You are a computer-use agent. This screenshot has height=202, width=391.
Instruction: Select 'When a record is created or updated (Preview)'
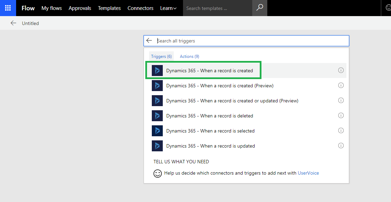pos(246,101)
